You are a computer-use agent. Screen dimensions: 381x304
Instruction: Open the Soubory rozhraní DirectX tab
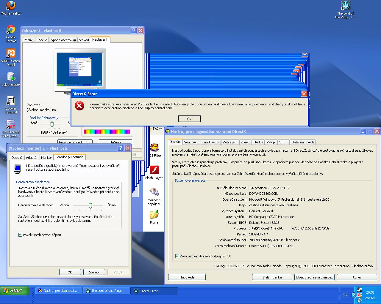(202, 142)
